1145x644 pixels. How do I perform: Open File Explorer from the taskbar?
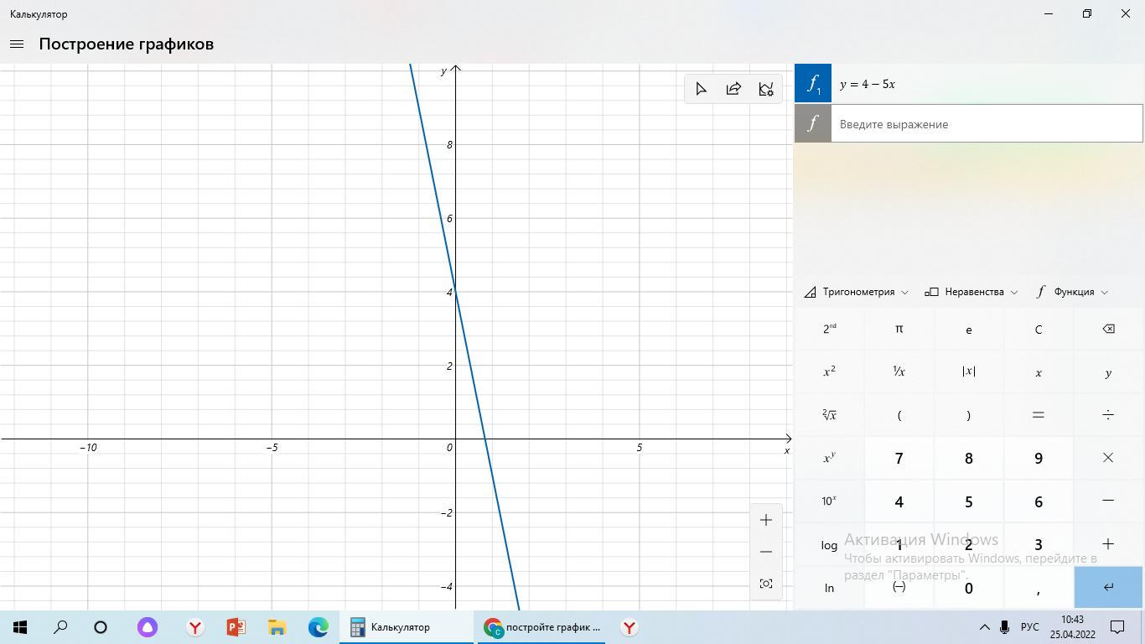click(x=277, y=627)
